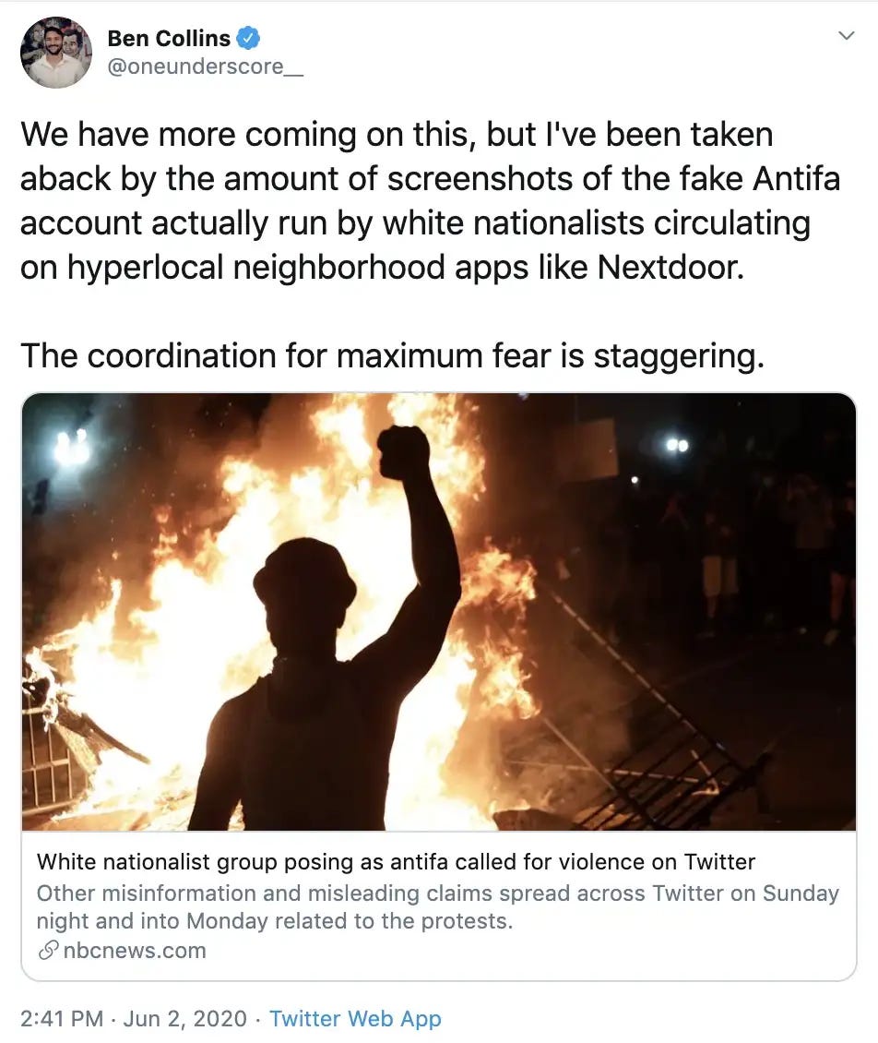Click the chain link icon beside nbcnews.com
Screen dimensions: 878x1043
point(48,951)
